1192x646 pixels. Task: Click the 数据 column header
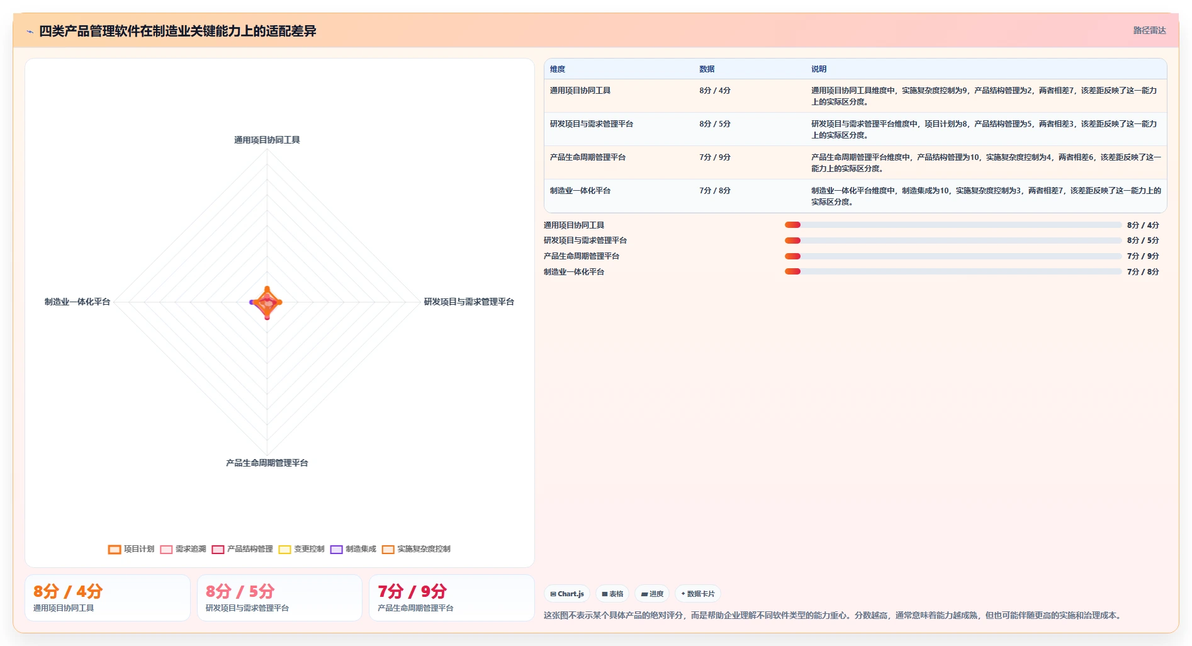(x=707, y=69)
